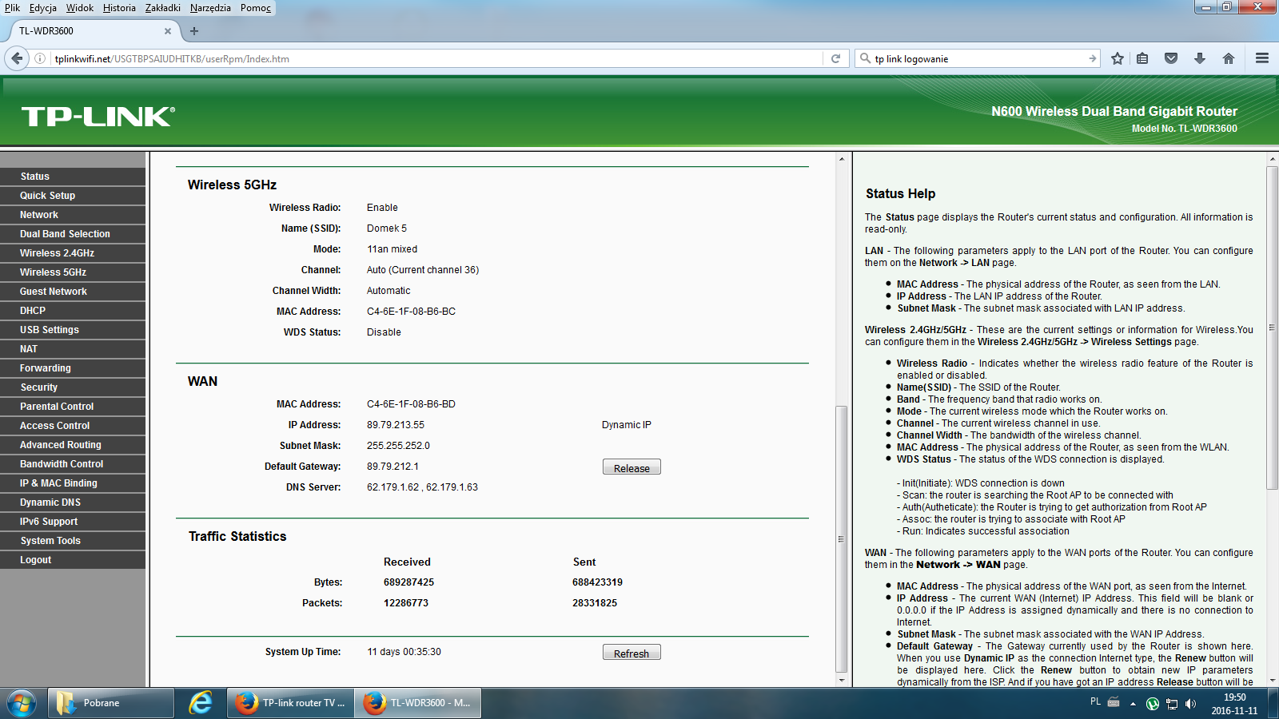The image size is (1279, 719).
Task: Open the Firefox hamburger menu
Action: 1262,58
